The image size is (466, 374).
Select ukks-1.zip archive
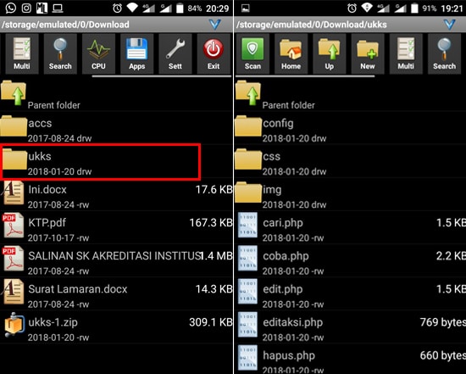pos(116,327)
